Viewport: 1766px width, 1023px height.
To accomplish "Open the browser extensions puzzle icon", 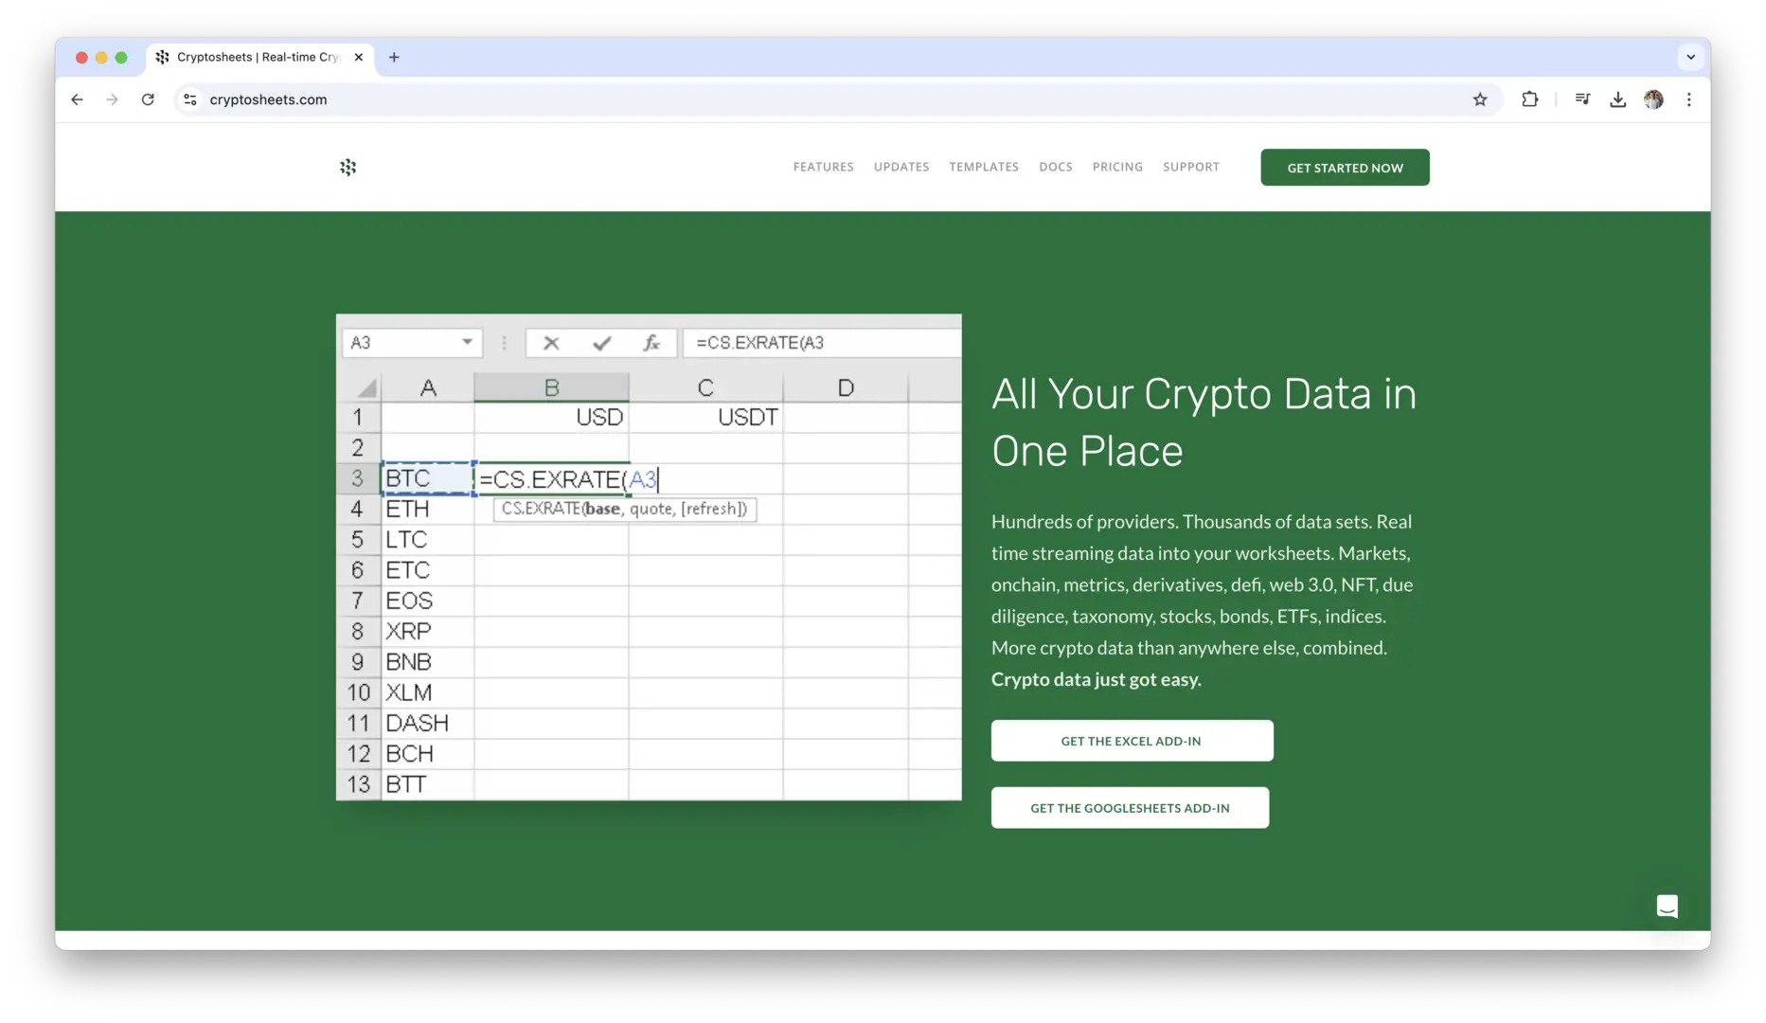I will [x=1530, y=99].
